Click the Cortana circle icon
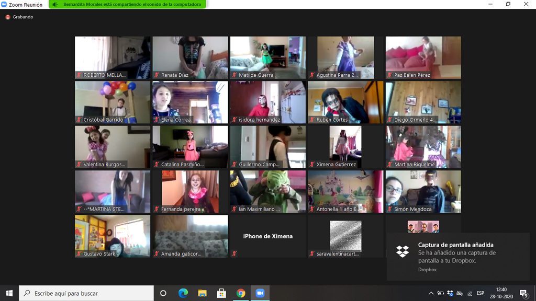Viewport: 536px width, 301px height. pos(163,293)
